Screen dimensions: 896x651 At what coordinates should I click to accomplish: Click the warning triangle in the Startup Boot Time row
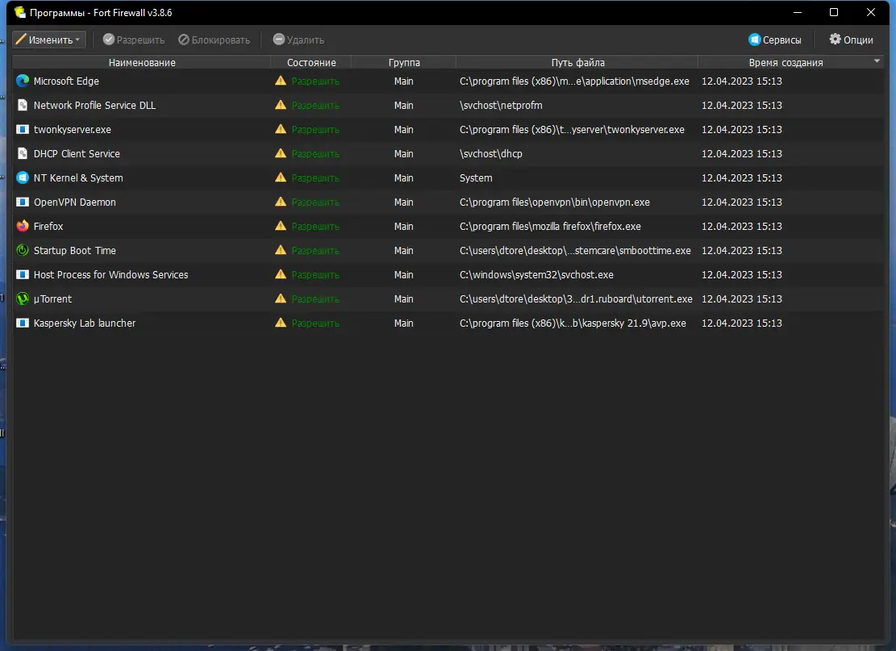pyautogui.click(x=281, y=250)
